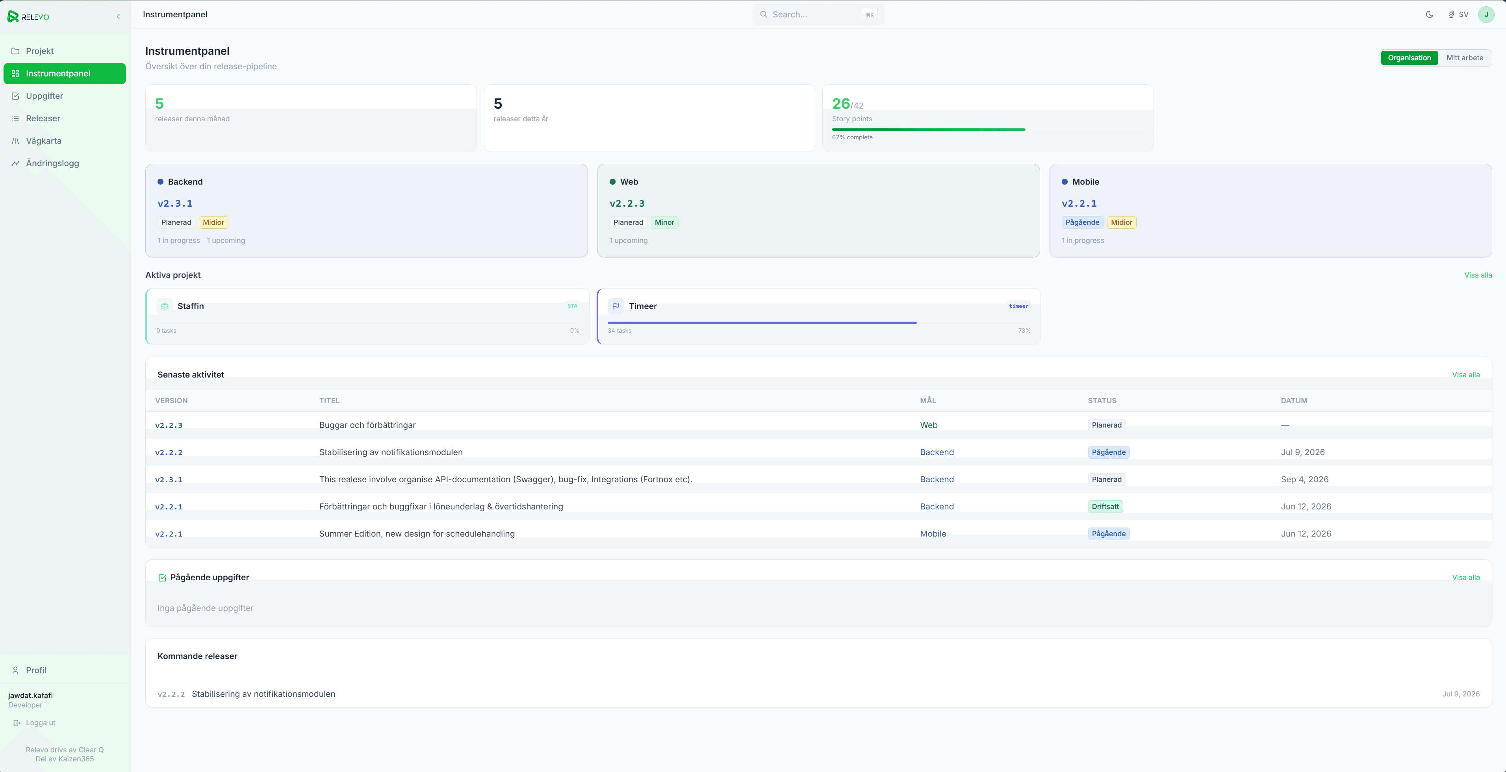This screenshot has width=1506, height=772.
Task: Switch to the Organisation view
Action: click(1409, 58)
